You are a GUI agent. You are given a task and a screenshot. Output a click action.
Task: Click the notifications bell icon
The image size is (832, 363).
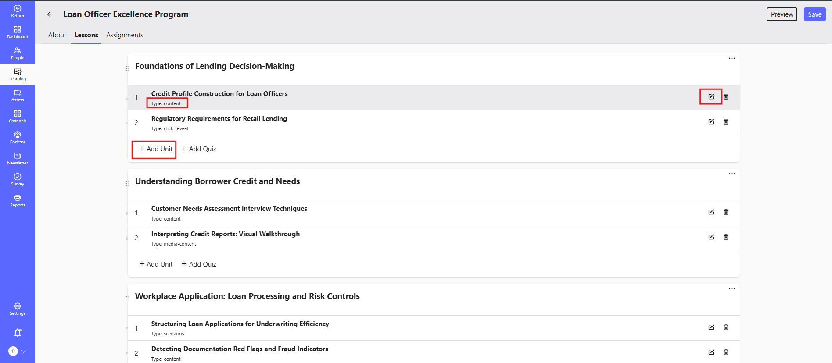tap(18, 333)
